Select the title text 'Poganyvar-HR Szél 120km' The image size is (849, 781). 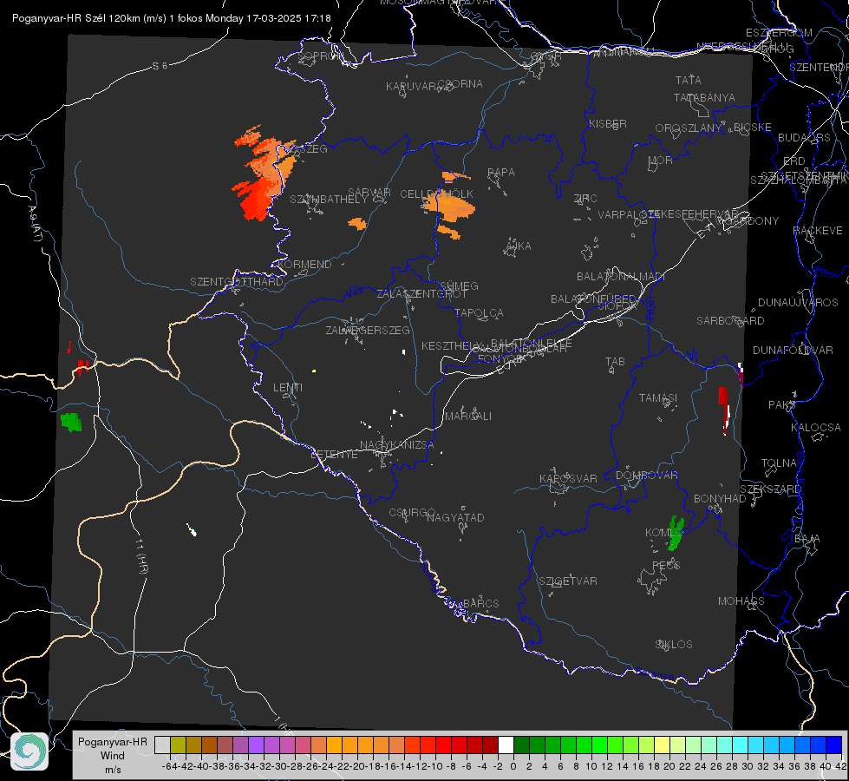pos(75,18)
